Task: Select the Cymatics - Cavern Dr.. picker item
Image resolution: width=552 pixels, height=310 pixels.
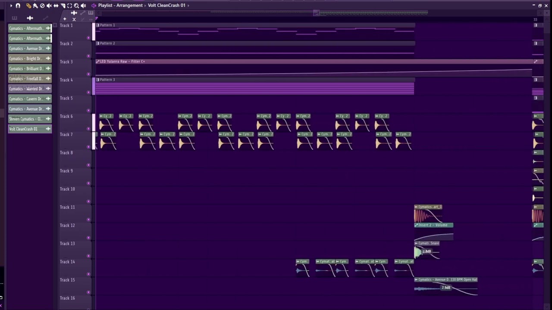Action: (x=30, y=99)
